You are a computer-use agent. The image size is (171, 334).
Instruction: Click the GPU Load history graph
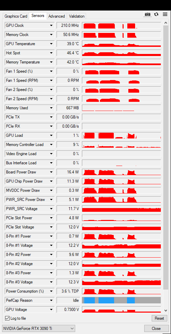coord(122,135)
